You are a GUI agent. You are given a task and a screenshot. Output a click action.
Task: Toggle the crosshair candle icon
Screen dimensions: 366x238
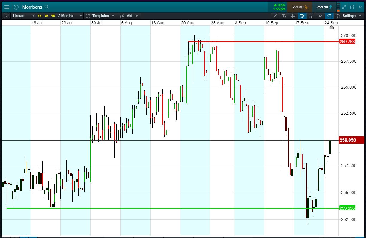click(320, 16)
